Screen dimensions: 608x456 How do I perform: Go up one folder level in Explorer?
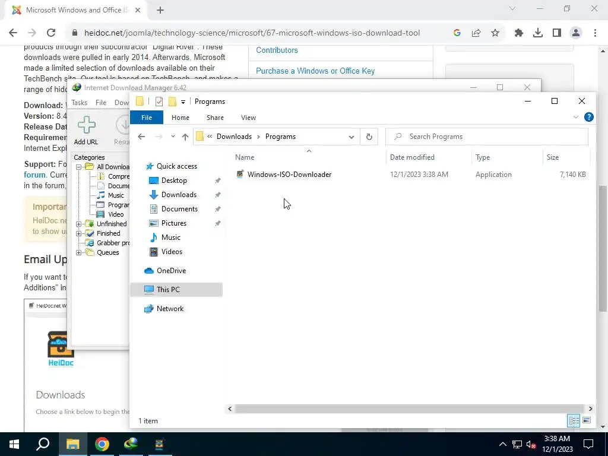(x=185, y=137)
